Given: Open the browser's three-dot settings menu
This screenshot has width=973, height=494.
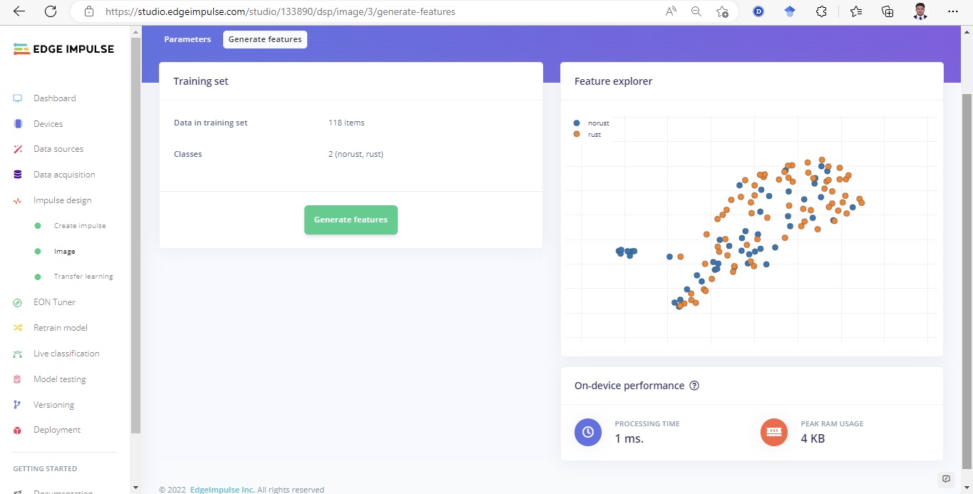Looking at the screenshot, I should [x=953, y=11].
